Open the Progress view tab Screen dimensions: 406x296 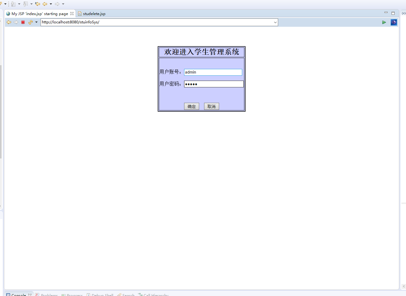72,294
